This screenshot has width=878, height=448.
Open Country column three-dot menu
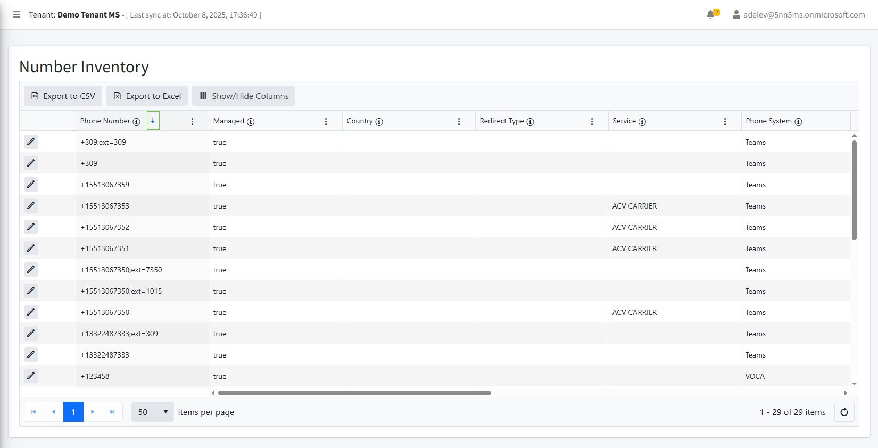point(459,122)
